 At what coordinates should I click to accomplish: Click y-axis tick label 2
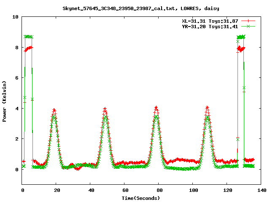17,139
